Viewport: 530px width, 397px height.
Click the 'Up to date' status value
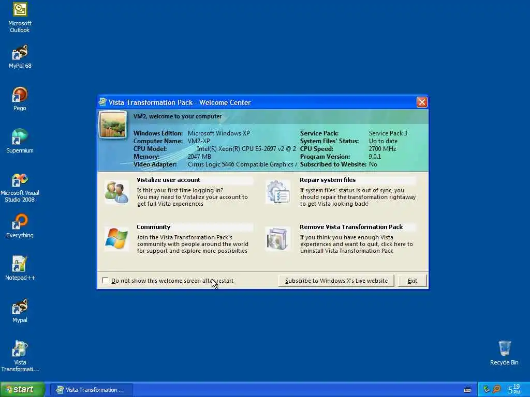pos(383,141)
